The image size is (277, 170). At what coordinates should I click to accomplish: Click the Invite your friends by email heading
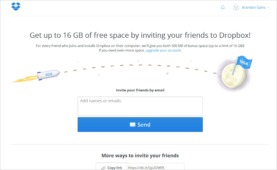pyautogui.click(x=140, y=90)
